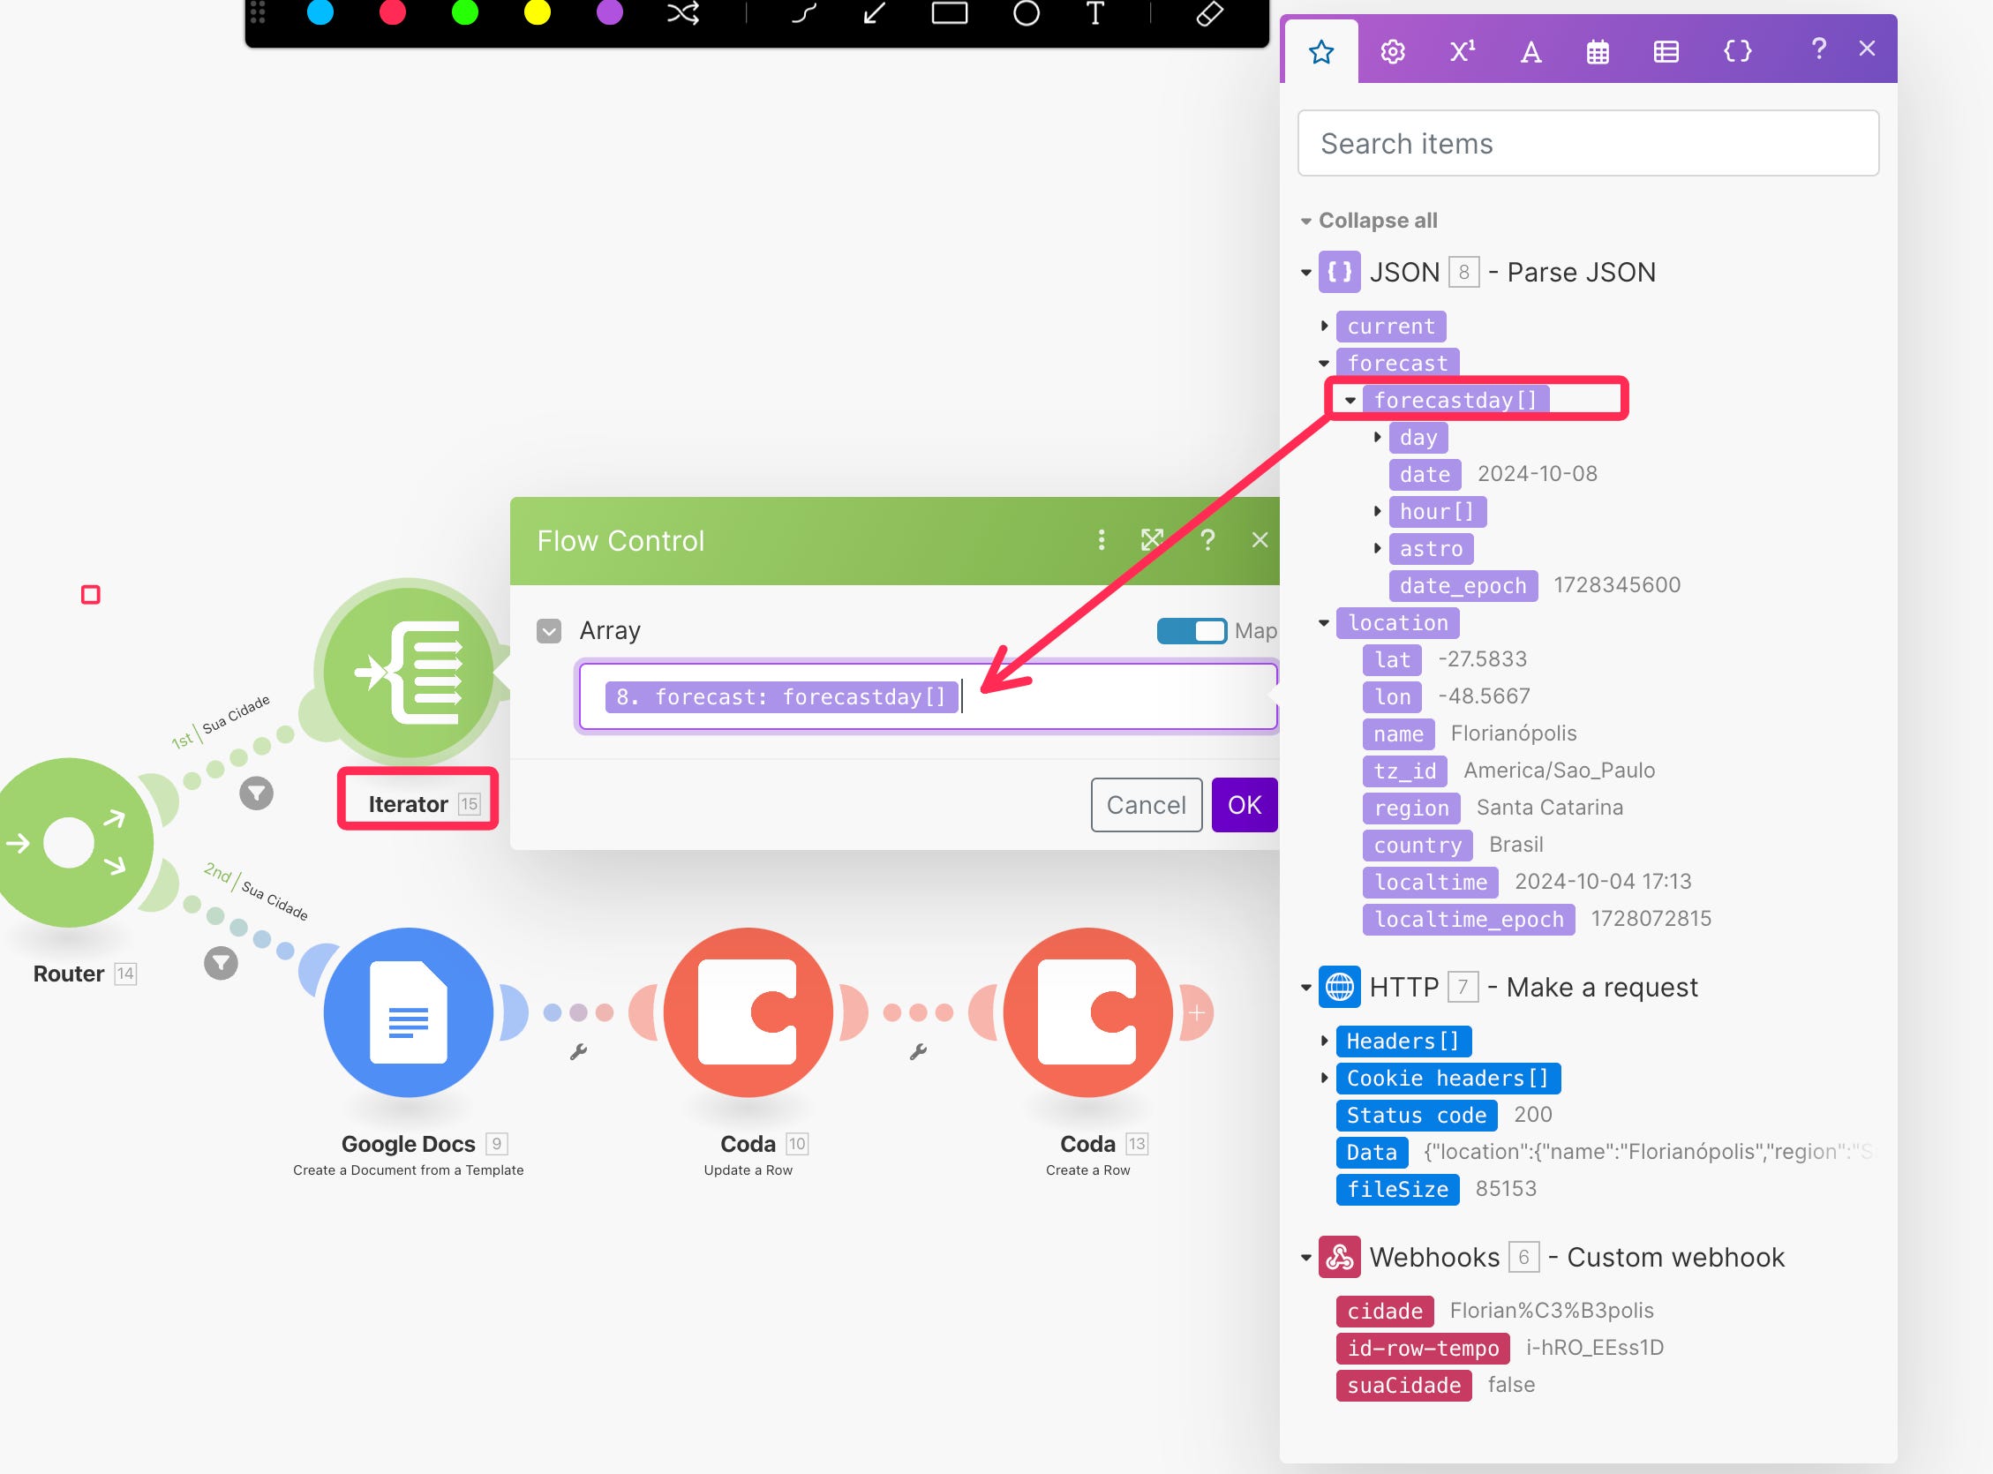
Task: Choose the text annotation tool
Action: point(1094,13)
